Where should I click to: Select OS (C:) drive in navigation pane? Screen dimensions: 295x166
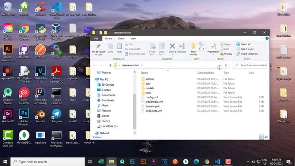tap(103, 121)
